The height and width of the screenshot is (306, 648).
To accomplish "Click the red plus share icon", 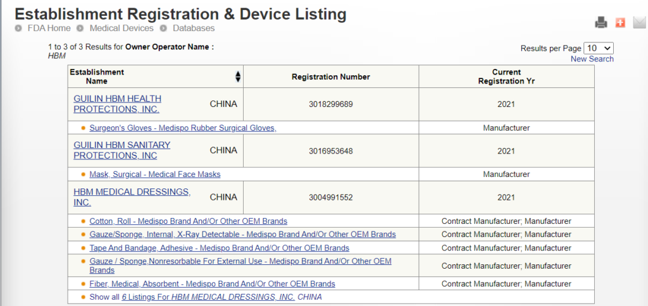I will [620, 23].
